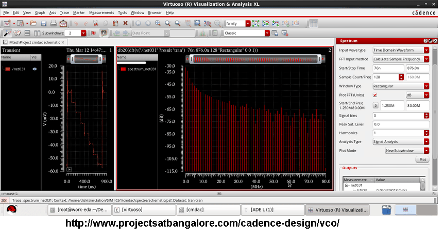Click the horizontal stack subwindow layout icon
The height and width of the screenshot is (240, 444).
coord(27,33)
